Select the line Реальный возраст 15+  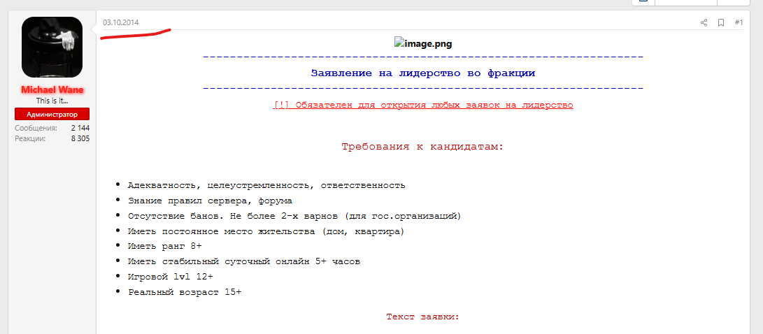[x=185, y=292]
